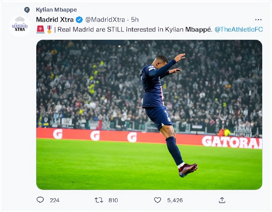Open the Mbappé jumping photo

point(149,115)
